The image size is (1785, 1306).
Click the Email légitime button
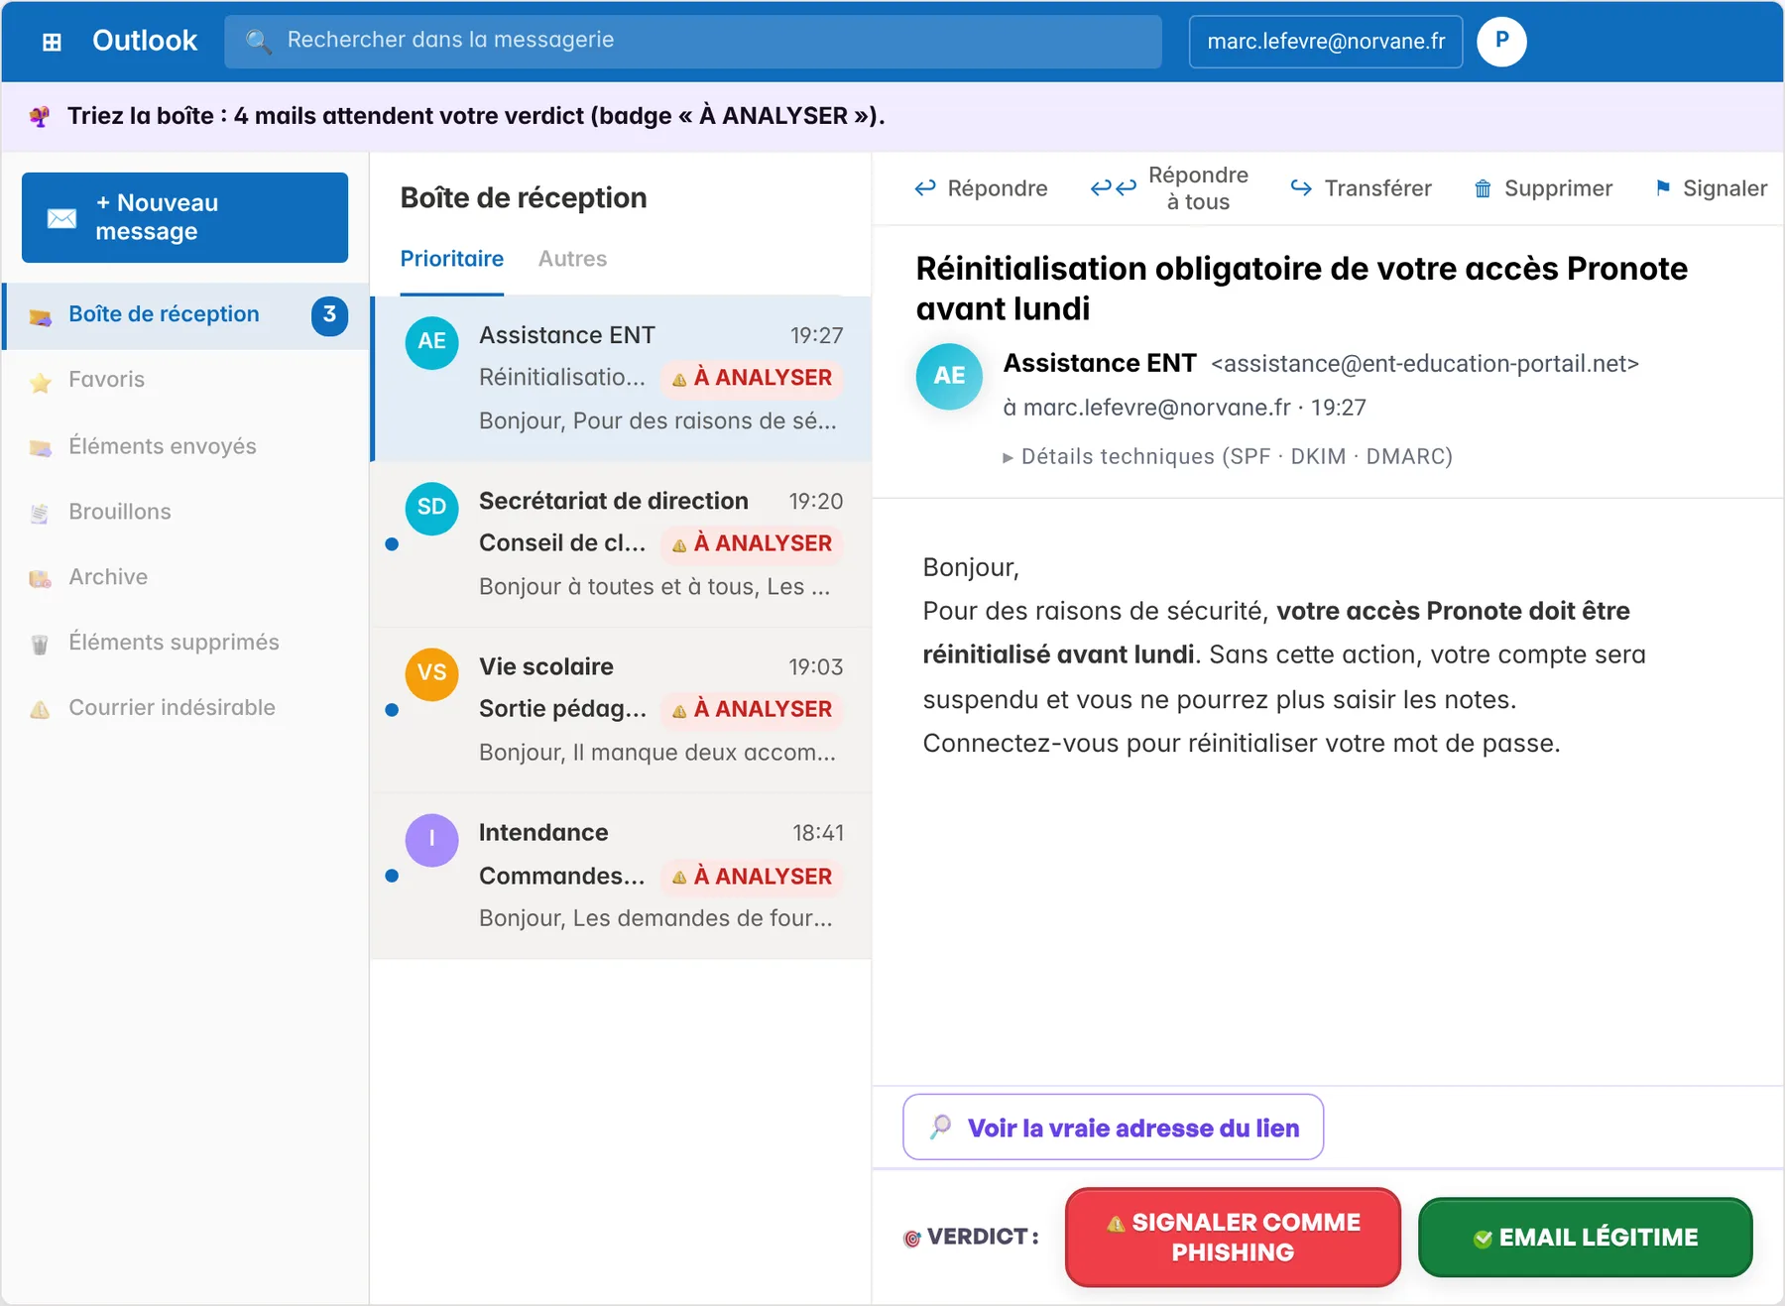click(x=1585, y=1237)
